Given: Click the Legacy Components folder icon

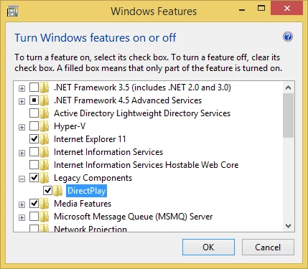Looking at the screenshot, I should [x=45, y=178].
